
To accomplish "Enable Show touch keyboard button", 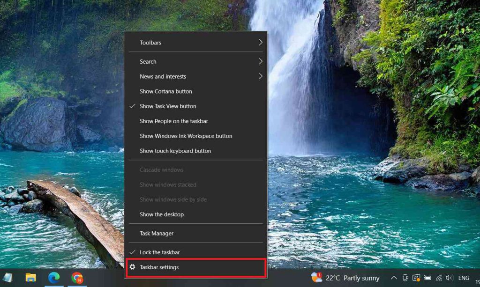I will pyautogui.click(x=175, y=151).
